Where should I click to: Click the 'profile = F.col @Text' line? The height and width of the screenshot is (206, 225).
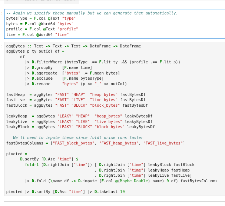[42, 29]
